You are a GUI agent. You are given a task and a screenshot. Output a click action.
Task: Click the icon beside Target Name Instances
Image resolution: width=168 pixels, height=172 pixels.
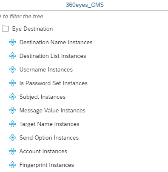point(12,124)
